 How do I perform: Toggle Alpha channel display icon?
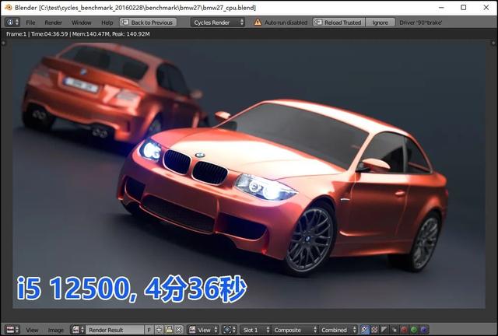[x=384, y=330]
